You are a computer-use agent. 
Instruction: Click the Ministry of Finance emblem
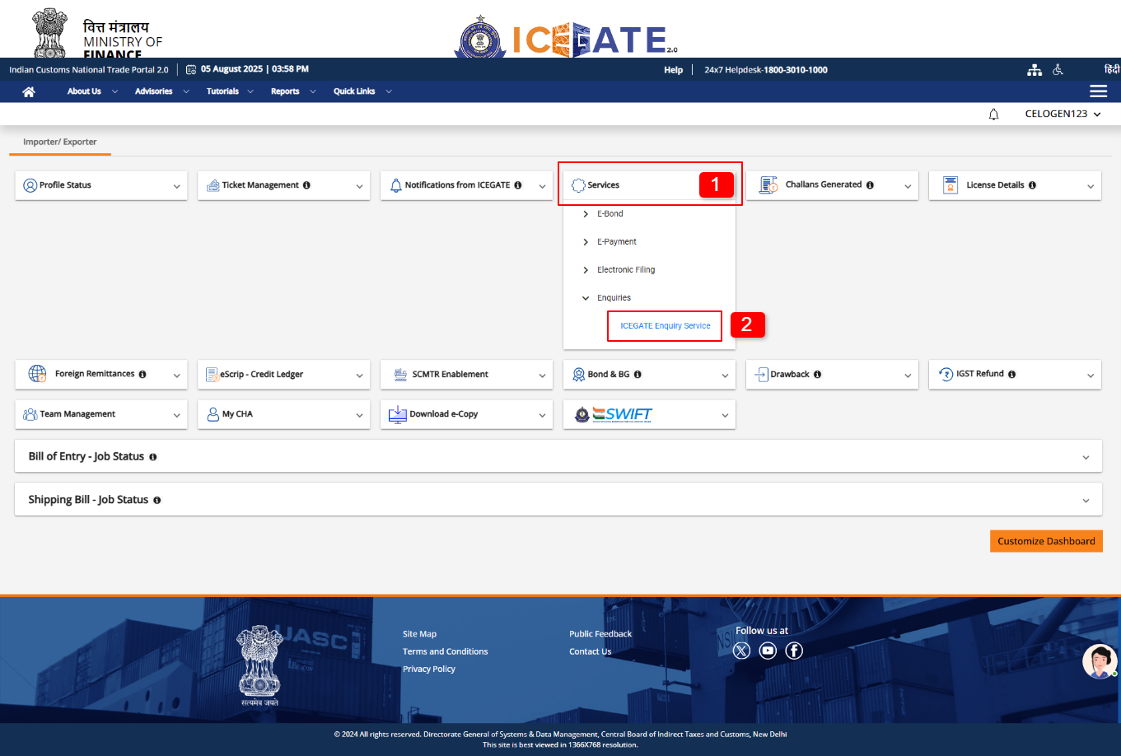[50, 33]
